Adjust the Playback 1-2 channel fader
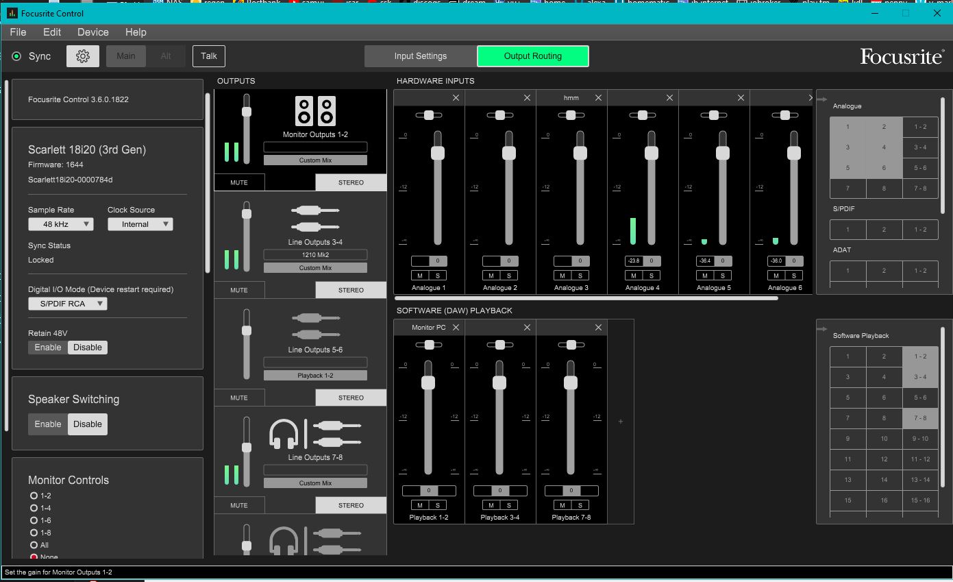This screenshot has height=582, width=953. [x=428, y=383]
